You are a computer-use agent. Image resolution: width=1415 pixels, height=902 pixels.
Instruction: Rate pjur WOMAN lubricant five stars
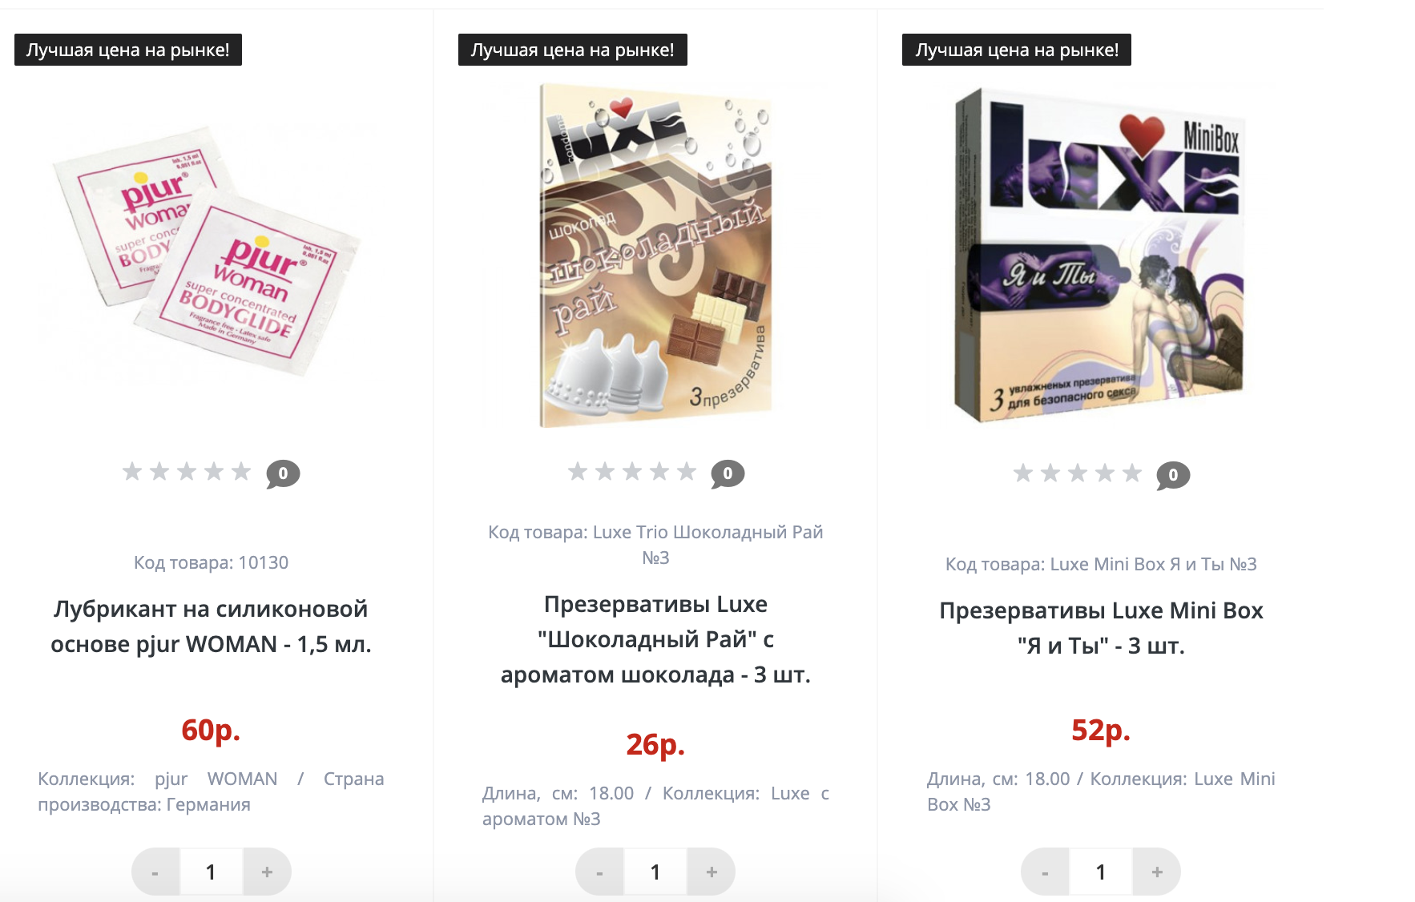(x=240, y=471)
